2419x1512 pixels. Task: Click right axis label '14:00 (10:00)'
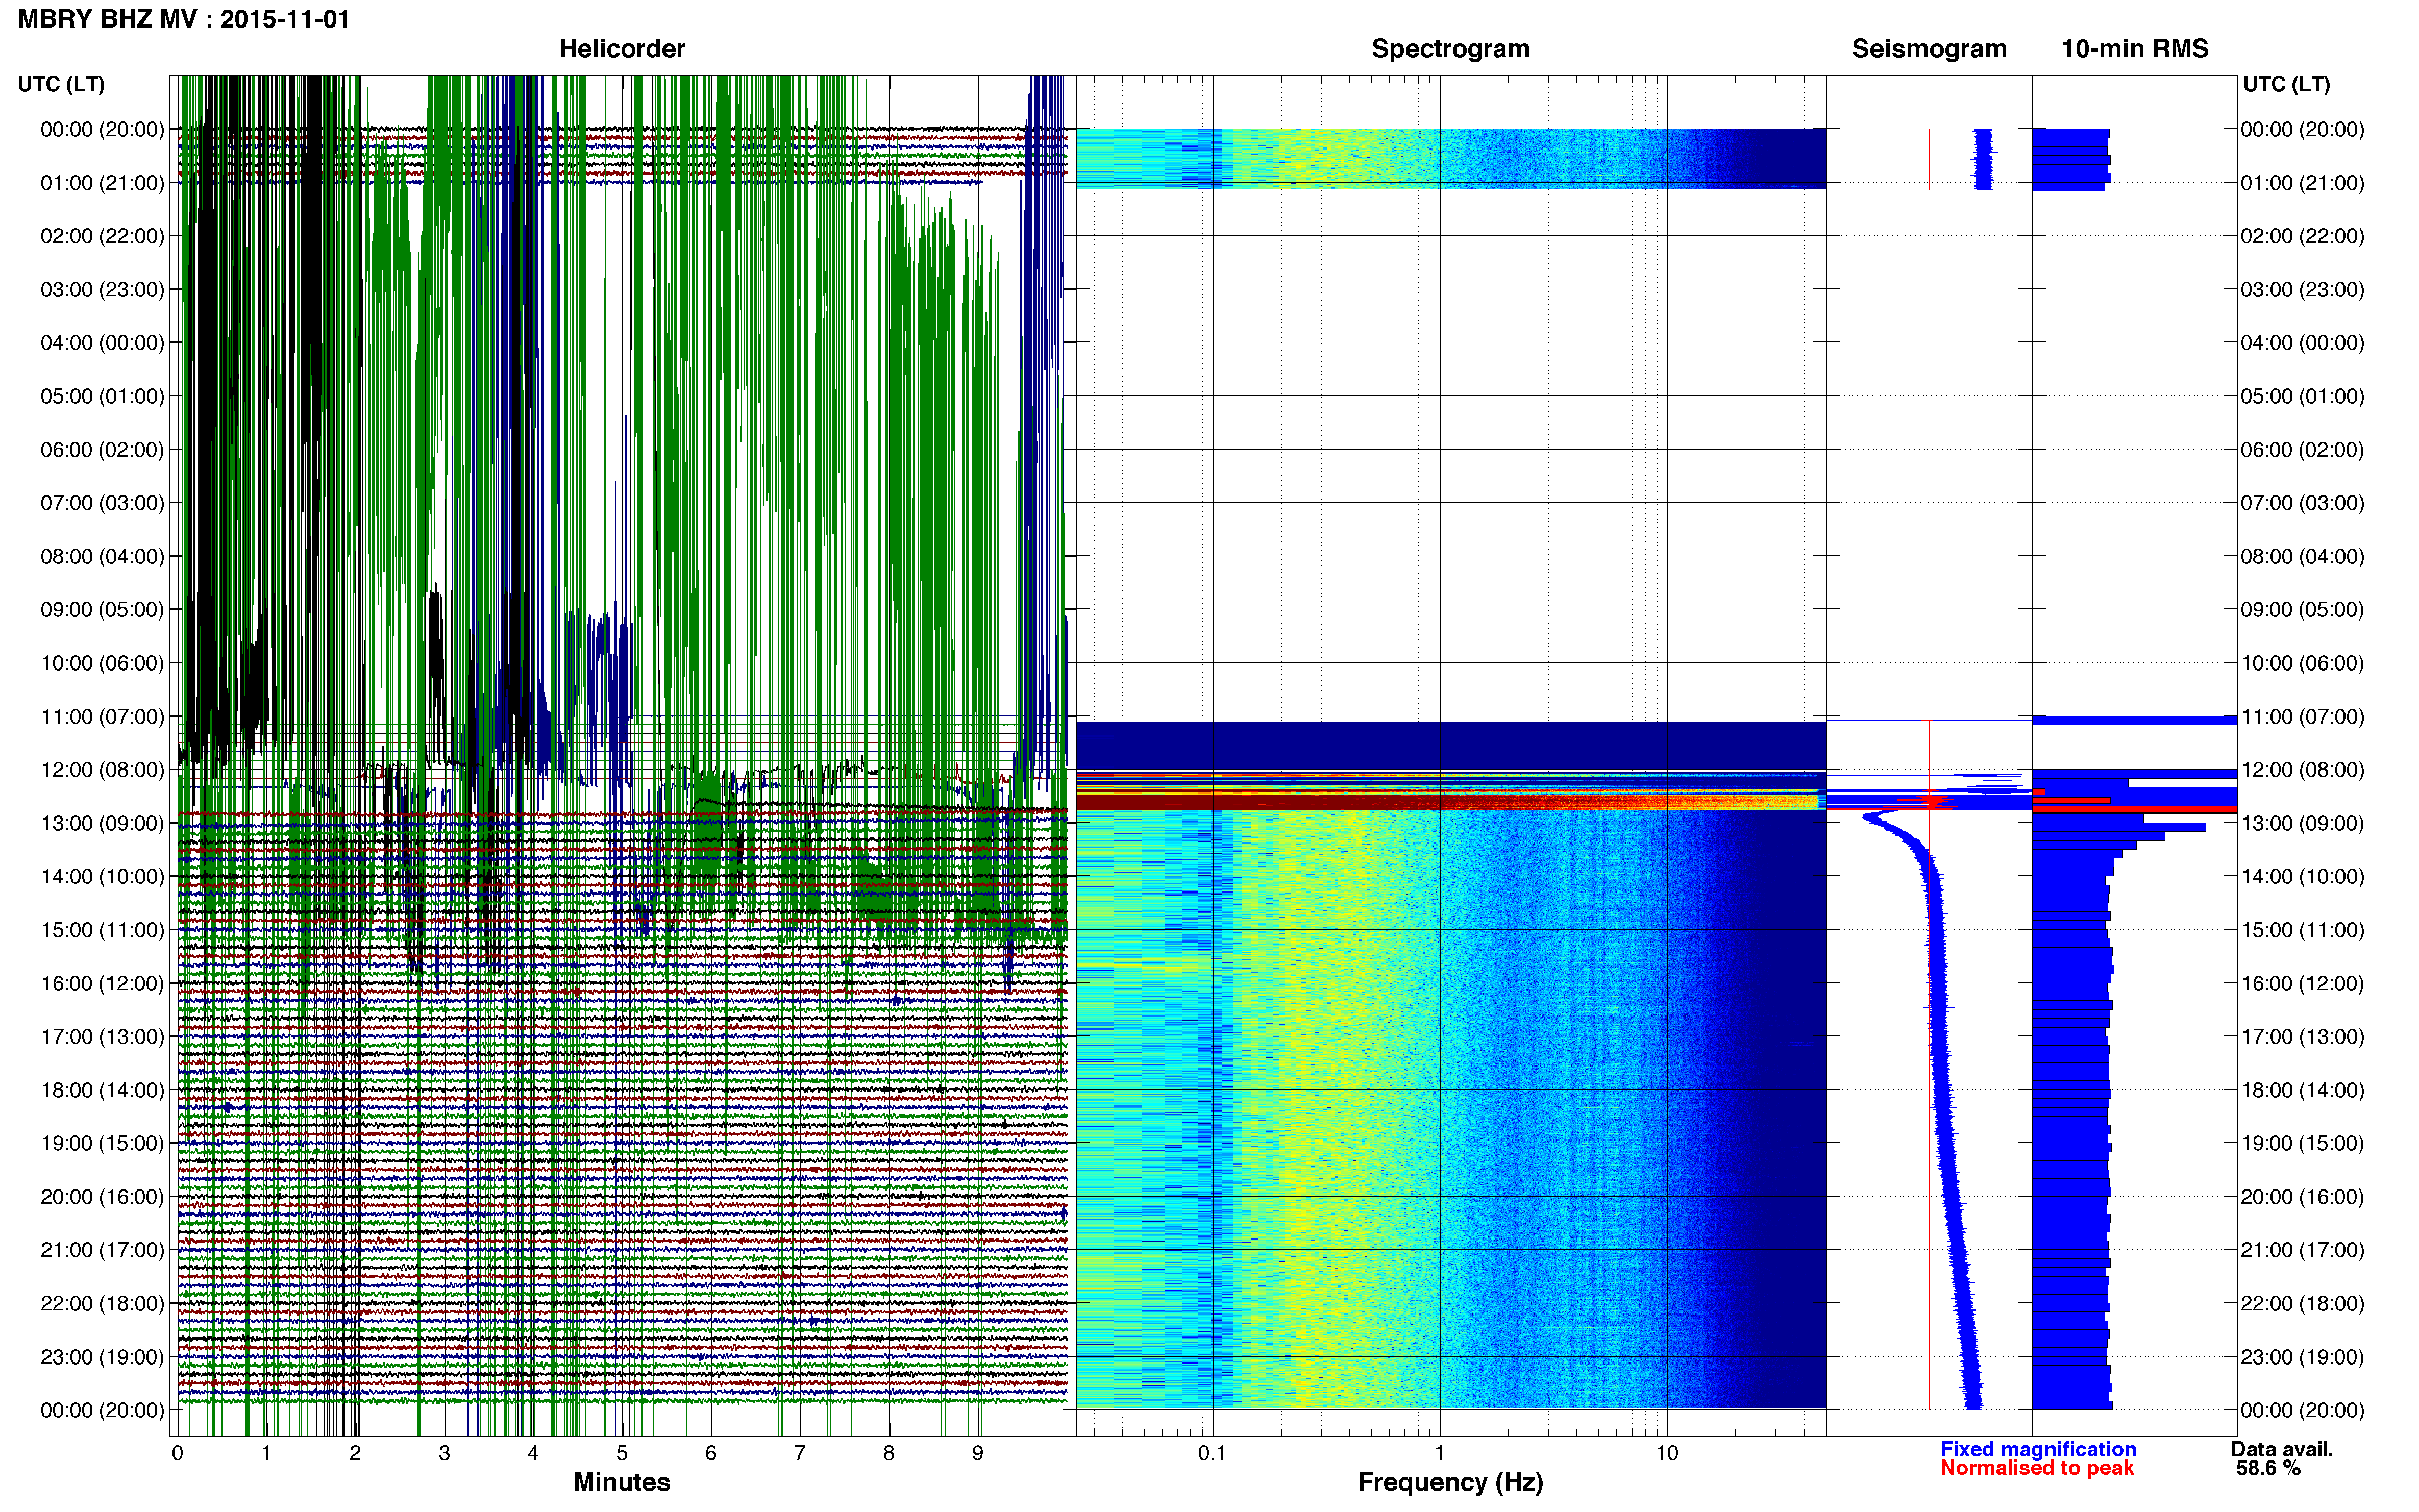click(2302, 877)
